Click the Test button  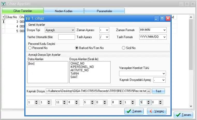pos(158,91)
